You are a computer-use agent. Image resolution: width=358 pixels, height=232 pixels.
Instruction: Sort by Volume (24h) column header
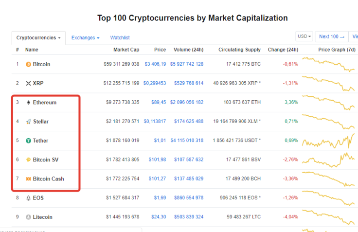coord(189,50)
